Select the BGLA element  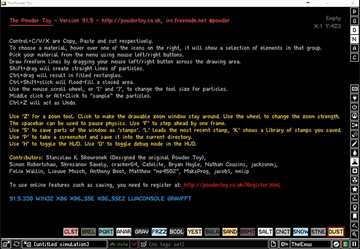212,232
